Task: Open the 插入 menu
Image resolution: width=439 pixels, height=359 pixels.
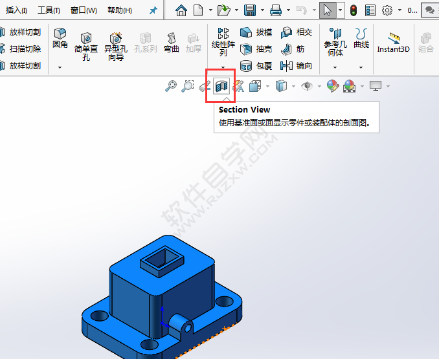Action: 16,10
